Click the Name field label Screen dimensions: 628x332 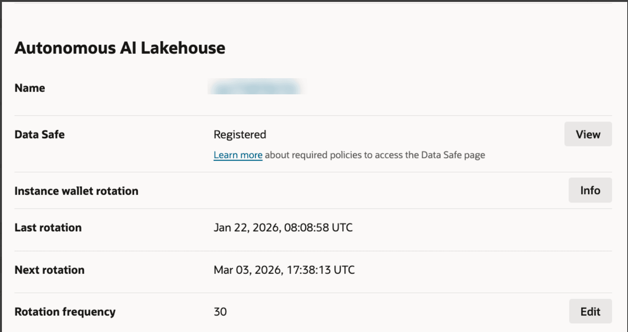tap(30, 88)
